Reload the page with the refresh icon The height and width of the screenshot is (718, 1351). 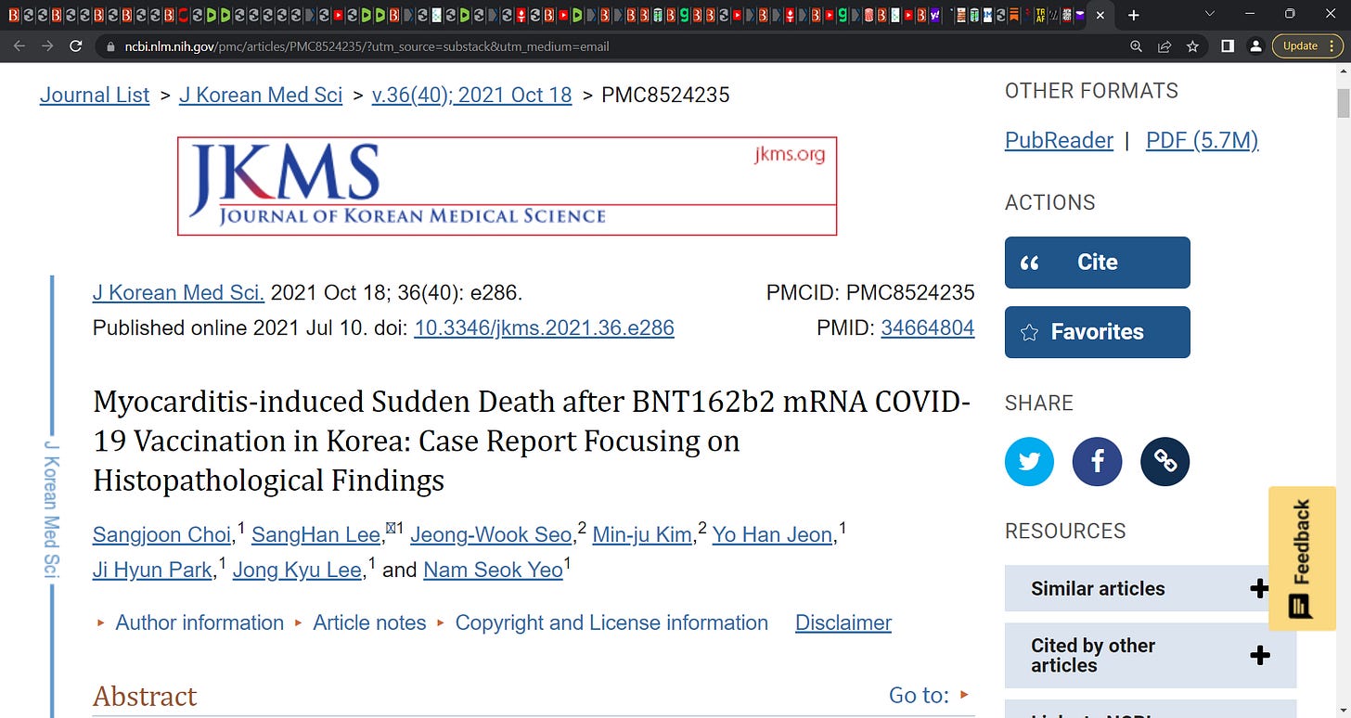76,45
